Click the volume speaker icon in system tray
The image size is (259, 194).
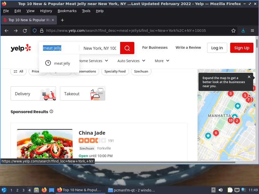pyautogui.click(x=221, y=190)
